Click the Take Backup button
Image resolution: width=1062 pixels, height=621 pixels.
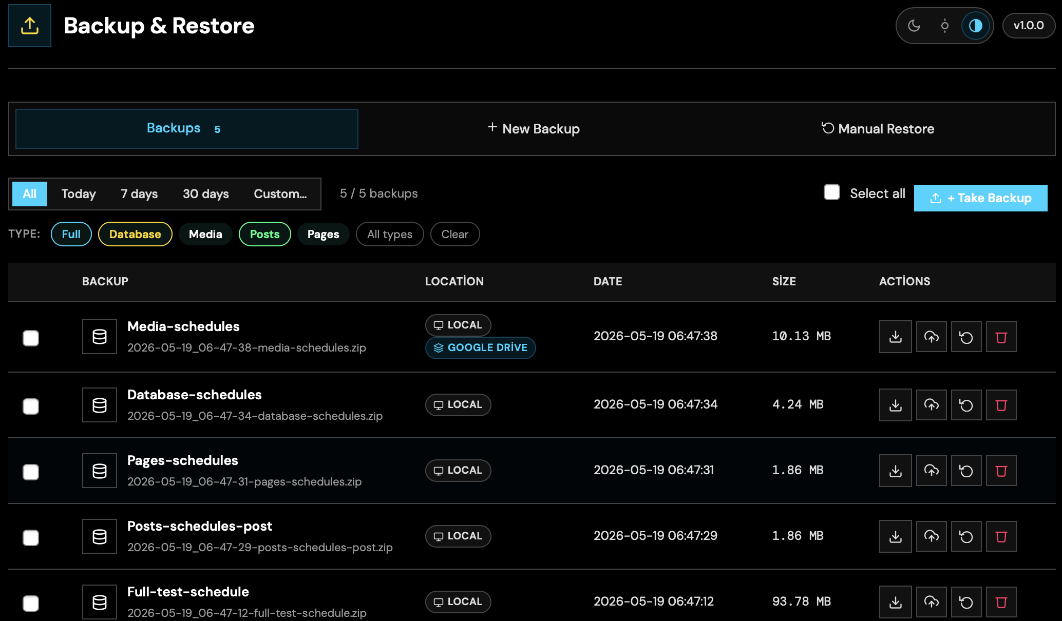pyautogui.click(x=981, y=198)
